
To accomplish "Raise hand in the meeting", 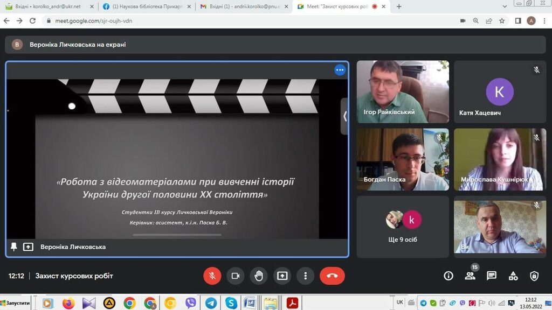I will [x=259, y=276].
